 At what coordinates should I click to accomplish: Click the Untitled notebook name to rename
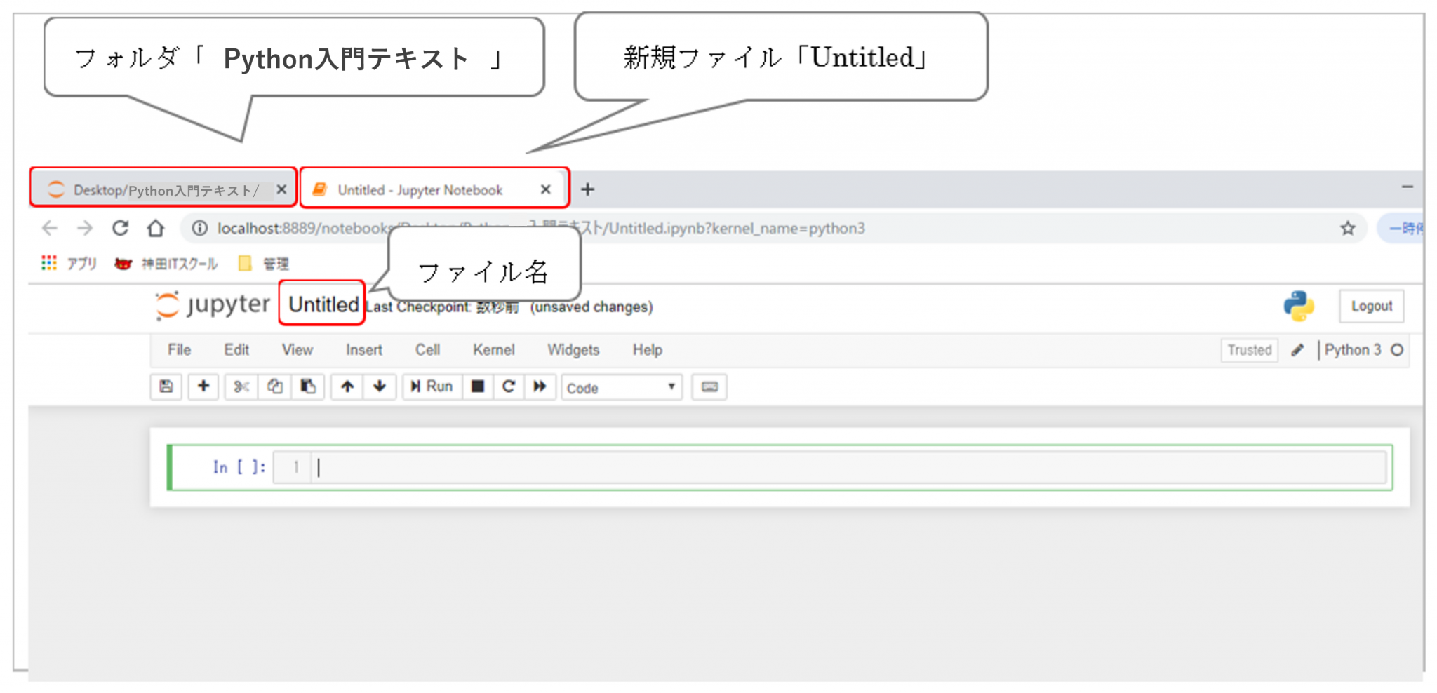click(x=323, y=304)
